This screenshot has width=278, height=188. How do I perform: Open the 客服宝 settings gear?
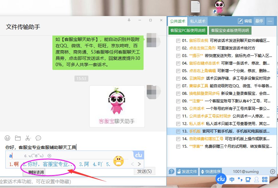coord(273,172)
